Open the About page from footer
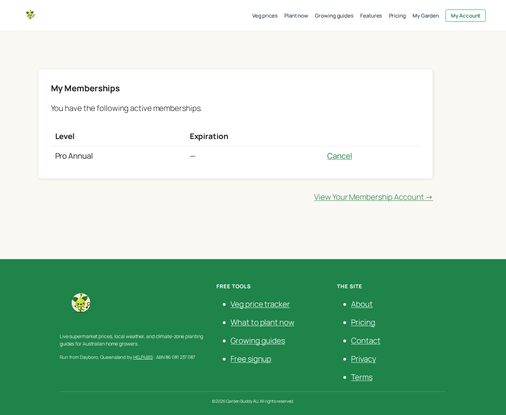 pyautogui.click(x=362, y=304)
